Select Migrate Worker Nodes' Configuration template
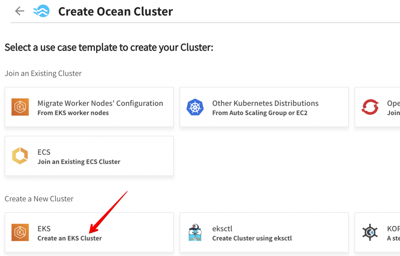 89,107
